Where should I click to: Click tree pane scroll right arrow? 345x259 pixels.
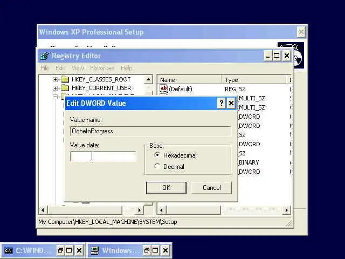[x=139, y=210]
